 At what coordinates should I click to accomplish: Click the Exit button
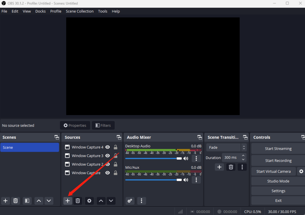(278, 201)
